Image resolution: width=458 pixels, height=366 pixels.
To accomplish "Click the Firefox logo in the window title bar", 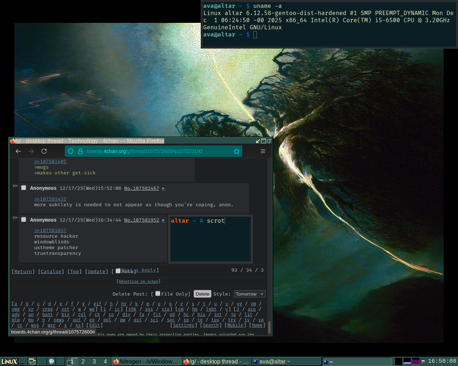I will 13,141.
